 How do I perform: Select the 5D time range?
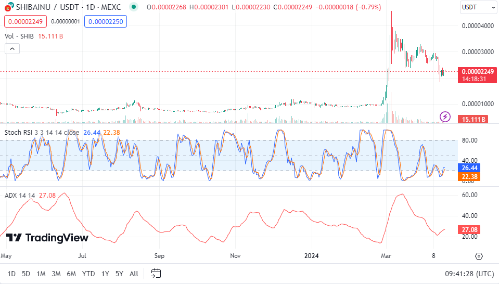point(26,274)
